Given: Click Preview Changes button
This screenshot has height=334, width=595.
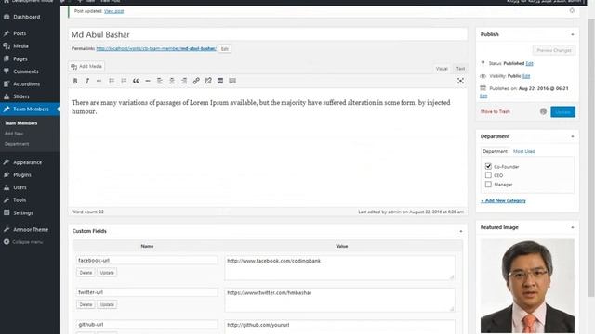Looking at the screenshot, I should coord(554,50).
